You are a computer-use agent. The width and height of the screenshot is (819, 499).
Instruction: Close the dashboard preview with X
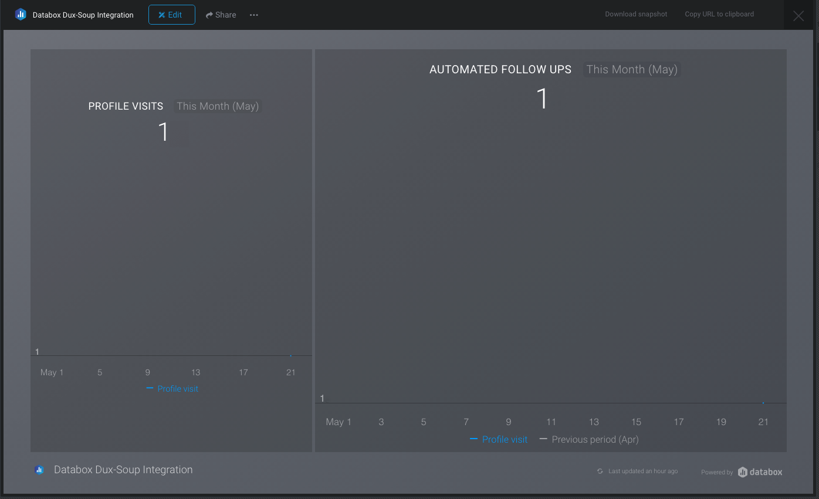coord(798,16)
